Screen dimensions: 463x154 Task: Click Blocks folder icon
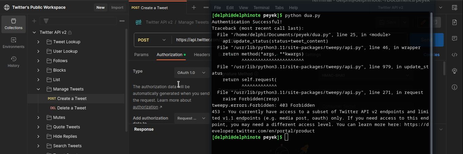(x=49, y=70)
